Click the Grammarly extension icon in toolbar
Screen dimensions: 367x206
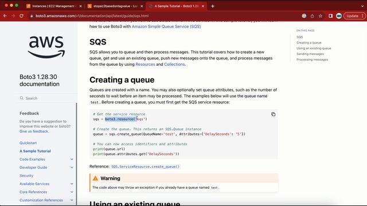pos(304,16)
